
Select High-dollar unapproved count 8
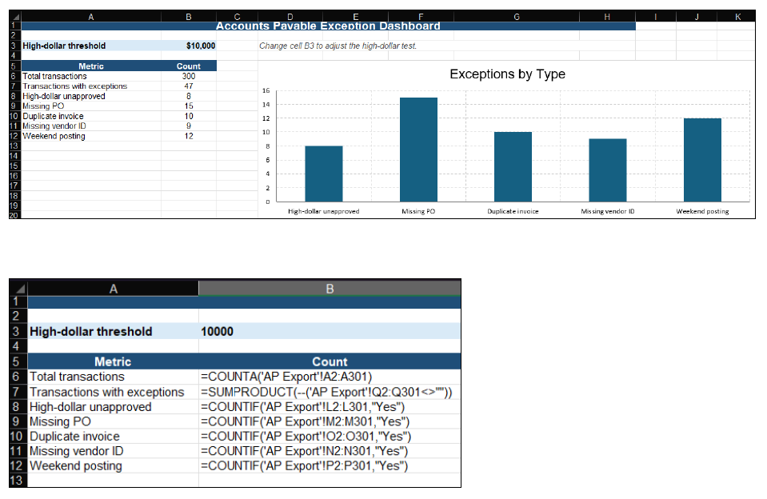[x=189, y=97]
